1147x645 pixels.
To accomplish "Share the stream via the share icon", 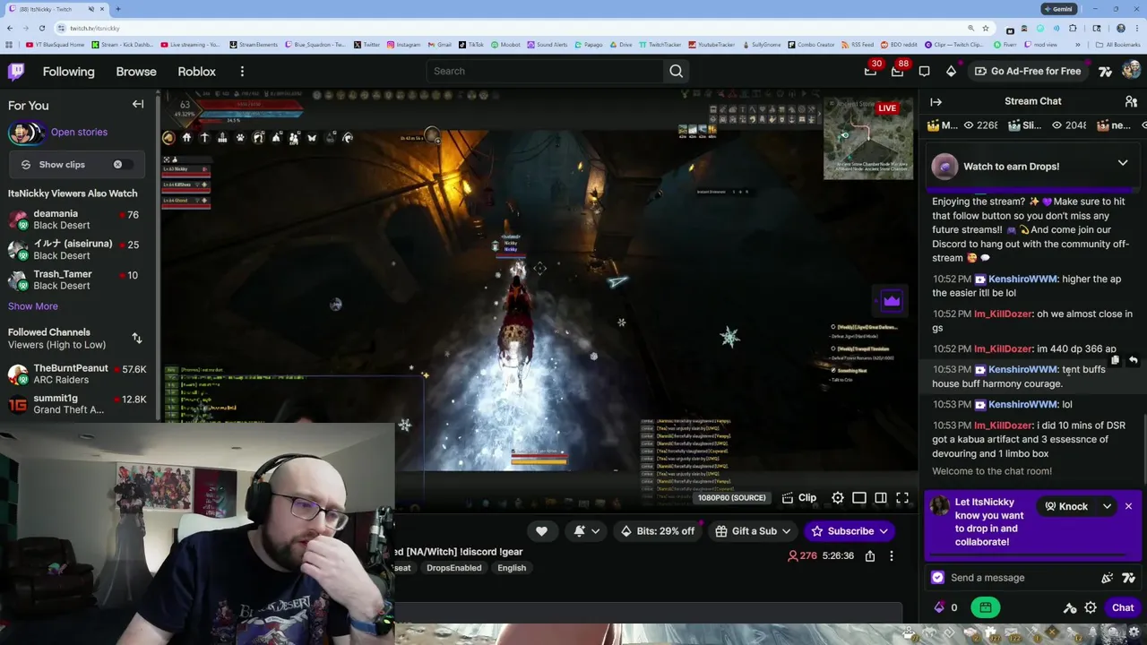I will pos(870,556).
